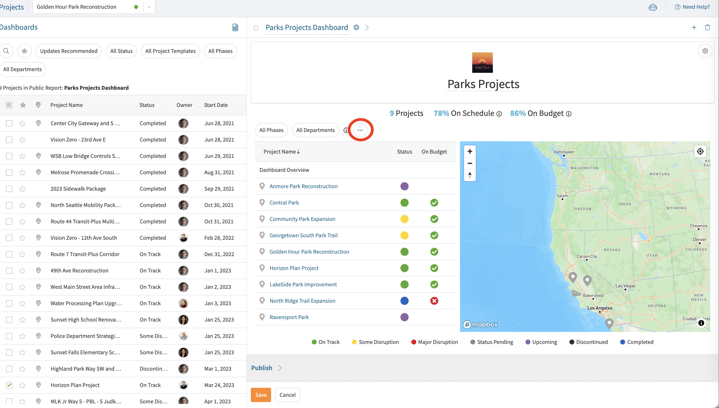Screen dimensions: 719x408
Task: Uncheck the Horizon Plan Project checkbox
Action: pos(9,385)
